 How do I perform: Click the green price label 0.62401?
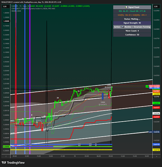point(156,103)
